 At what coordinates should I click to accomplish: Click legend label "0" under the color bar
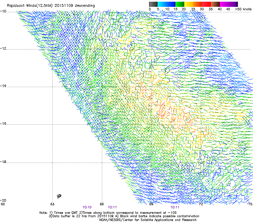click(150, 9)
